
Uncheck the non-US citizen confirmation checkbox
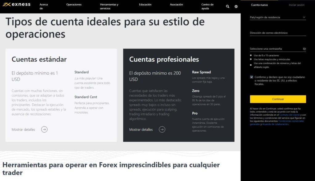[x=252, y=77]
